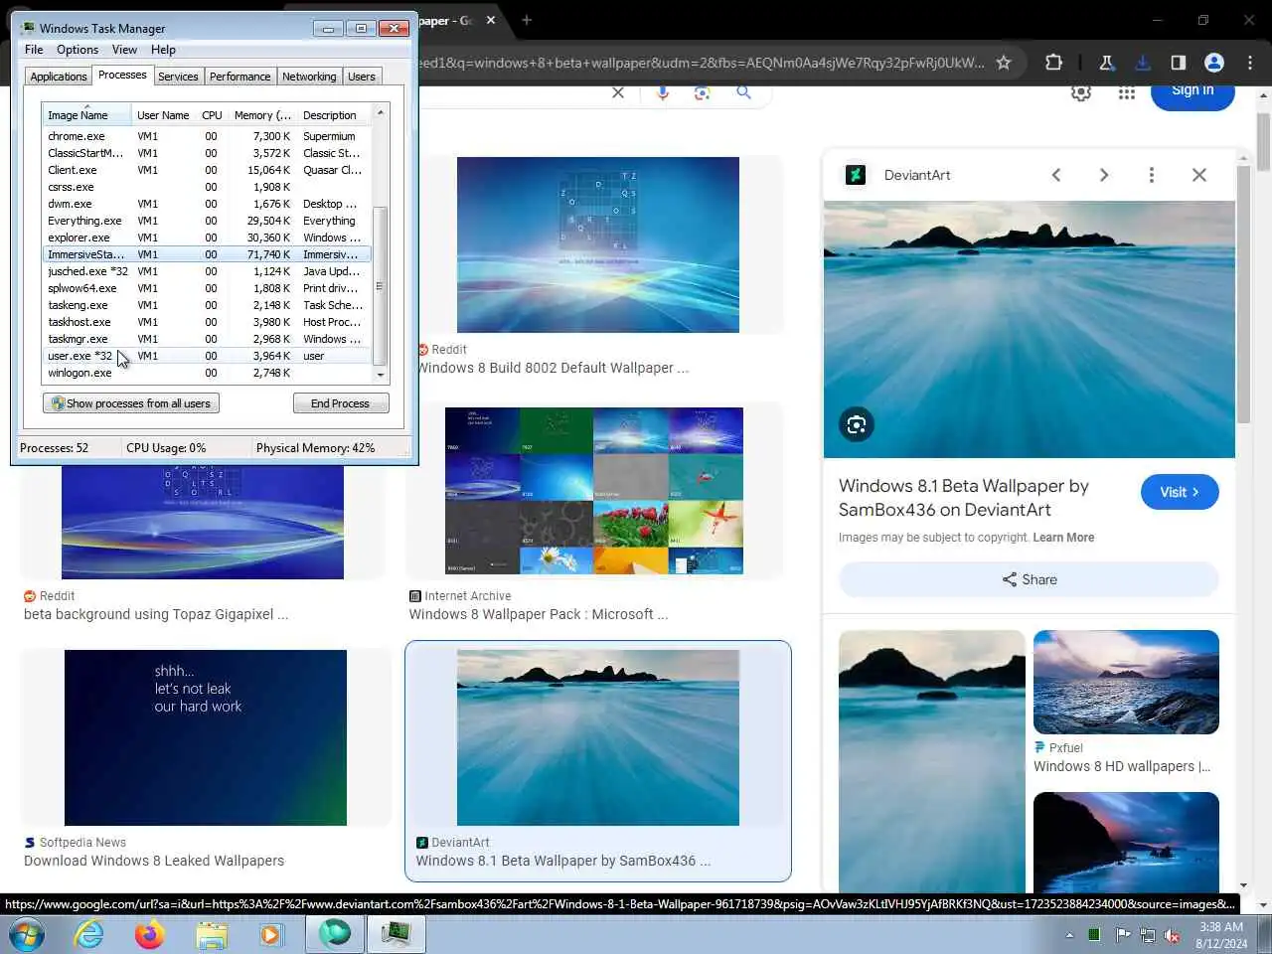1272x954 pixels.
Task: Switch to Users tab
Action: (362, 77)
